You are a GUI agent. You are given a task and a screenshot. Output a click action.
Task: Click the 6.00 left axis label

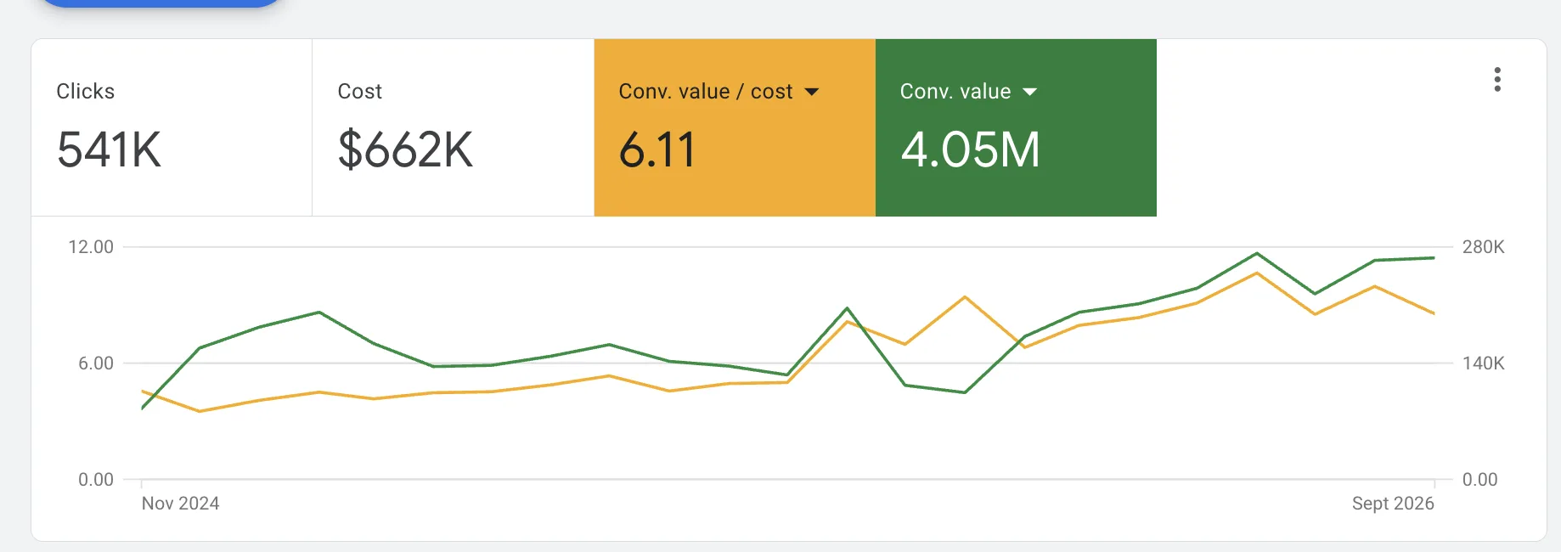point(96,363)
